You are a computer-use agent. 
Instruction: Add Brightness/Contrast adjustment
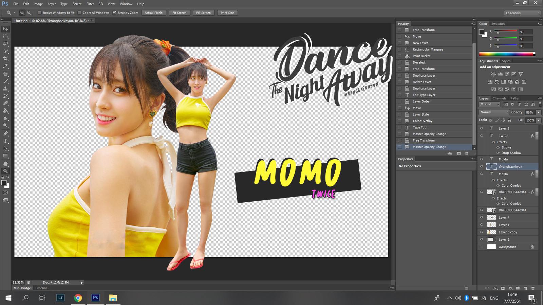pyautogui.click(x=493, y=74)
